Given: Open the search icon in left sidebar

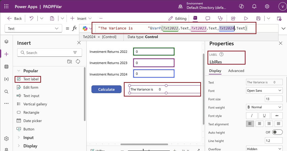Looking at the screenshot, I should coord(6,91).
